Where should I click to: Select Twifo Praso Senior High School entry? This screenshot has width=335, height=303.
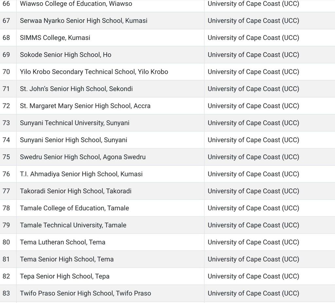click(85, 293)
